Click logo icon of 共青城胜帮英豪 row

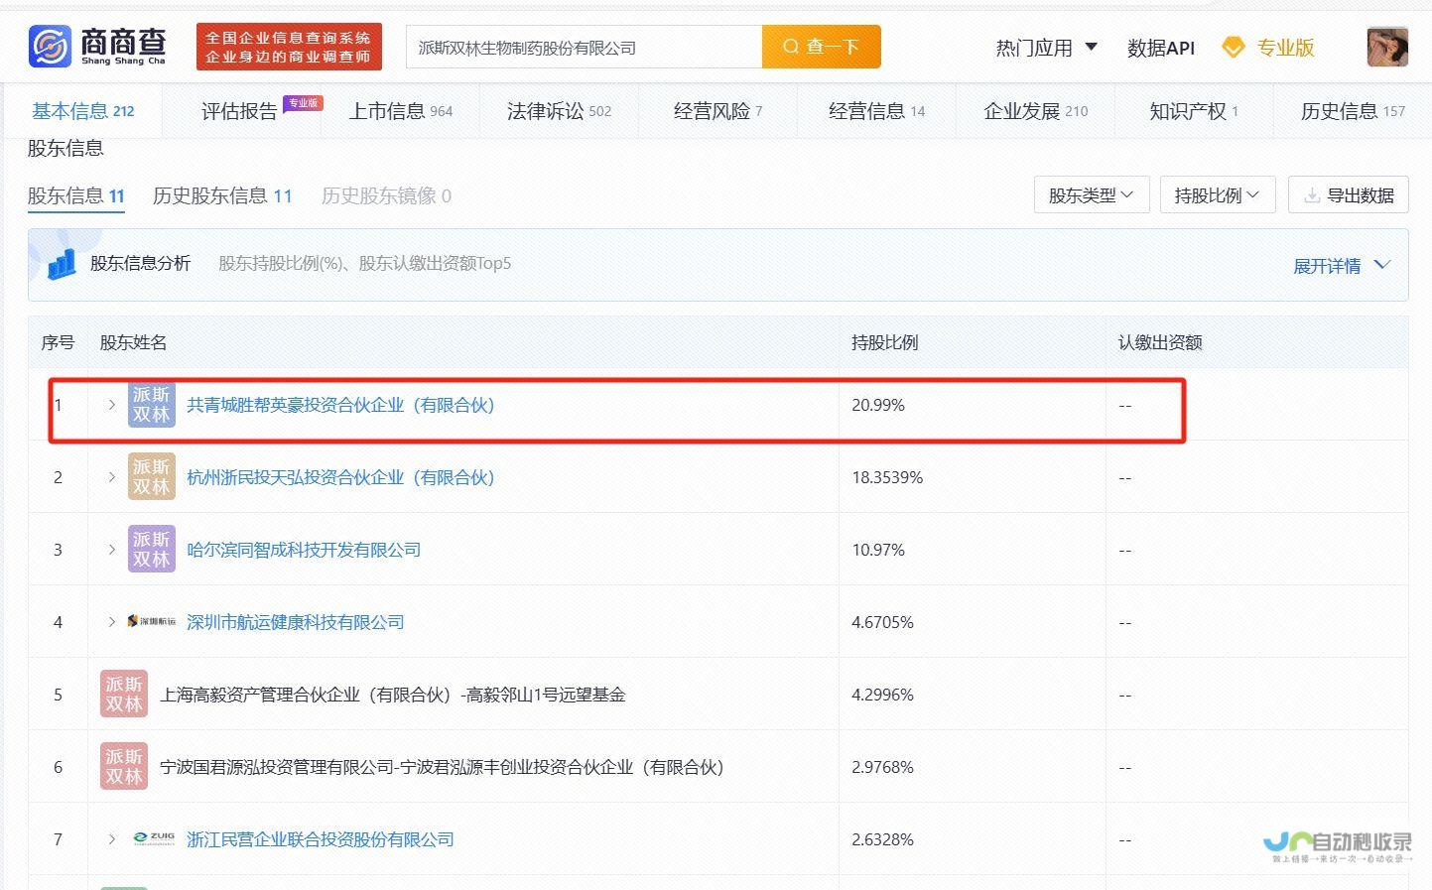tap(152, 404)
